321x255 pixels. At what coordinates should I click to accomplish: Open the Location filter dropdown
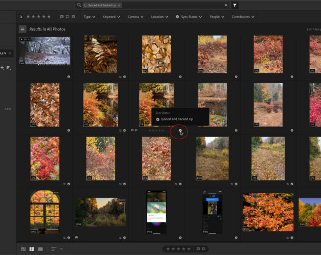pyautogui.click(x=159, y=17)
